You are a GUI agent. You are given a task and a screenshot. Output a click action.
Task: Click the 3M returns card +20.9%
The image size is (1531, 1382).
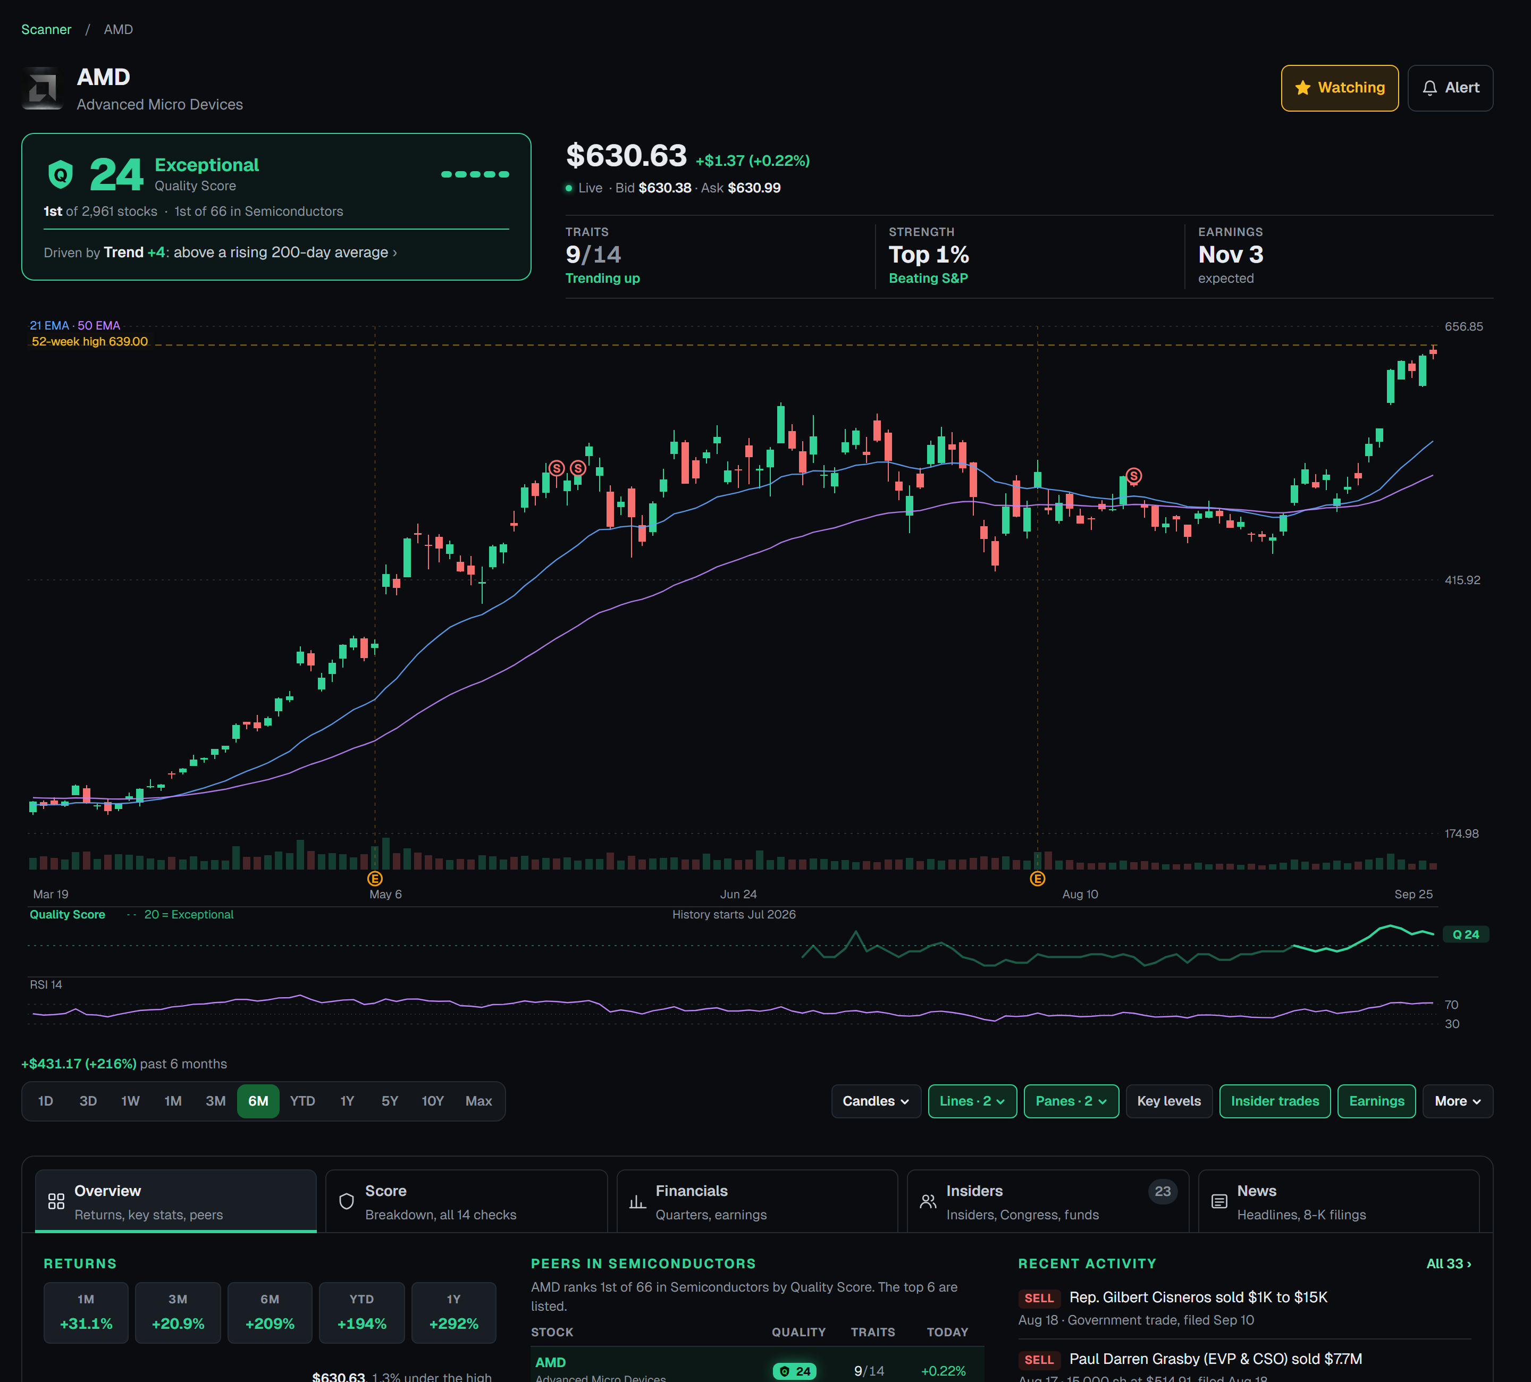[x=178, y=1312]
